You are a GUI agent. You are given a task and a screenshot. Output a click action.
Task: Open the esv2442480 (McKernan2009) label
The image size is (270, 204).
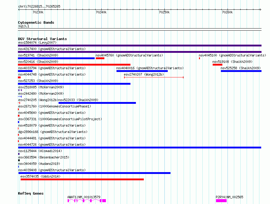[x=41, y=93]
